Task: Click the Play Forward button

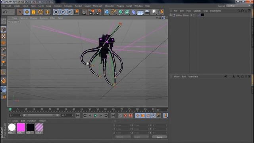Action: tap(95, 116)
